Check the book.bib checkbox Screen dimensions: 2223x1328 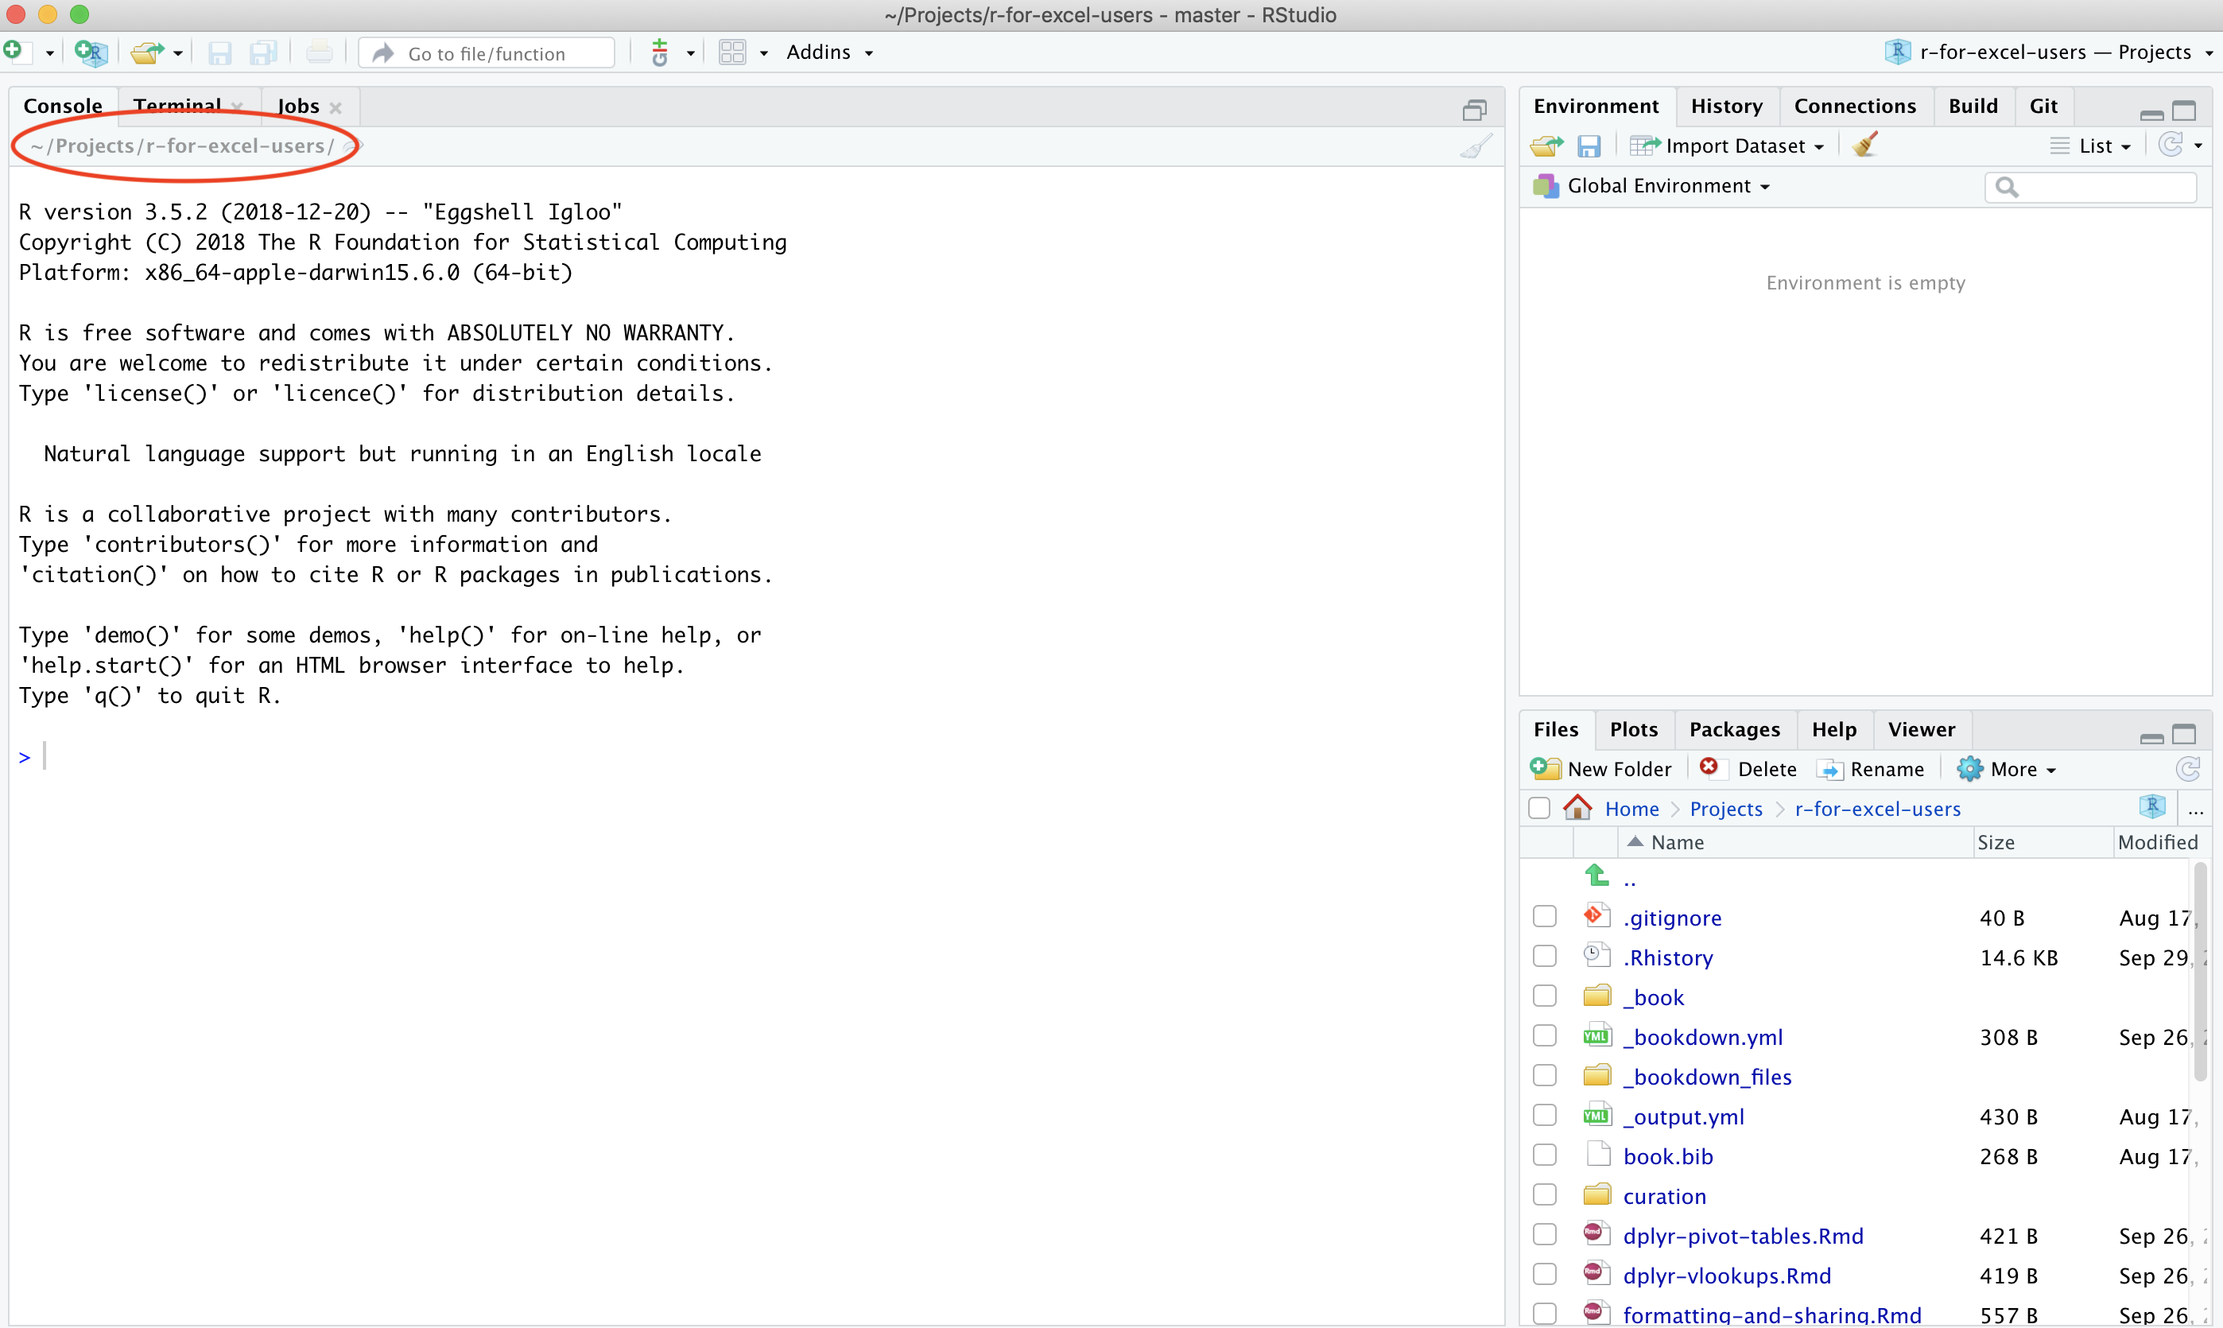1545,1156
